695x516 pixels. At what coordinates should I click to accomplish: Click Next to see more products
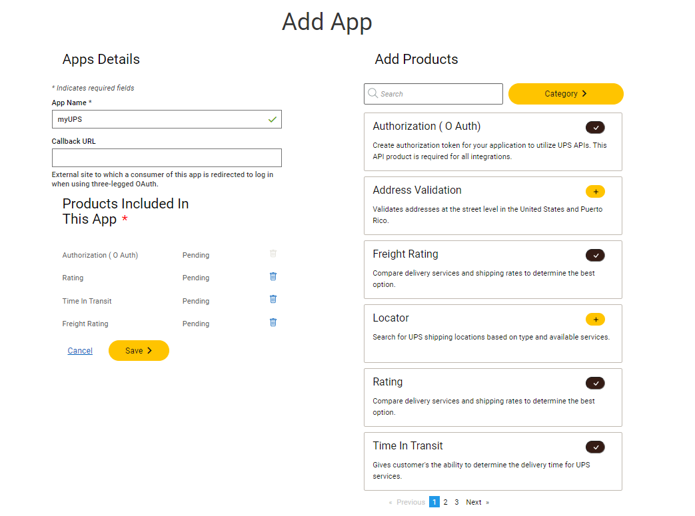click(477, 502)
